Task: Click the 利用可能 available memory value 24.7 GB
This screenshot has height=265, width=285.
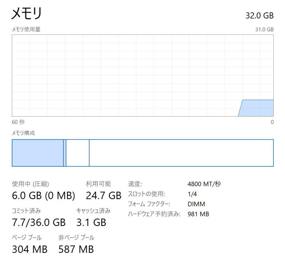Action: tap(103, 195)
